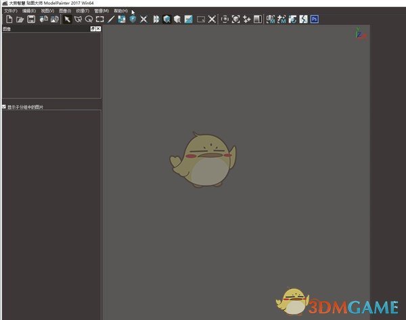Click the camera M icon

[271, 20]
